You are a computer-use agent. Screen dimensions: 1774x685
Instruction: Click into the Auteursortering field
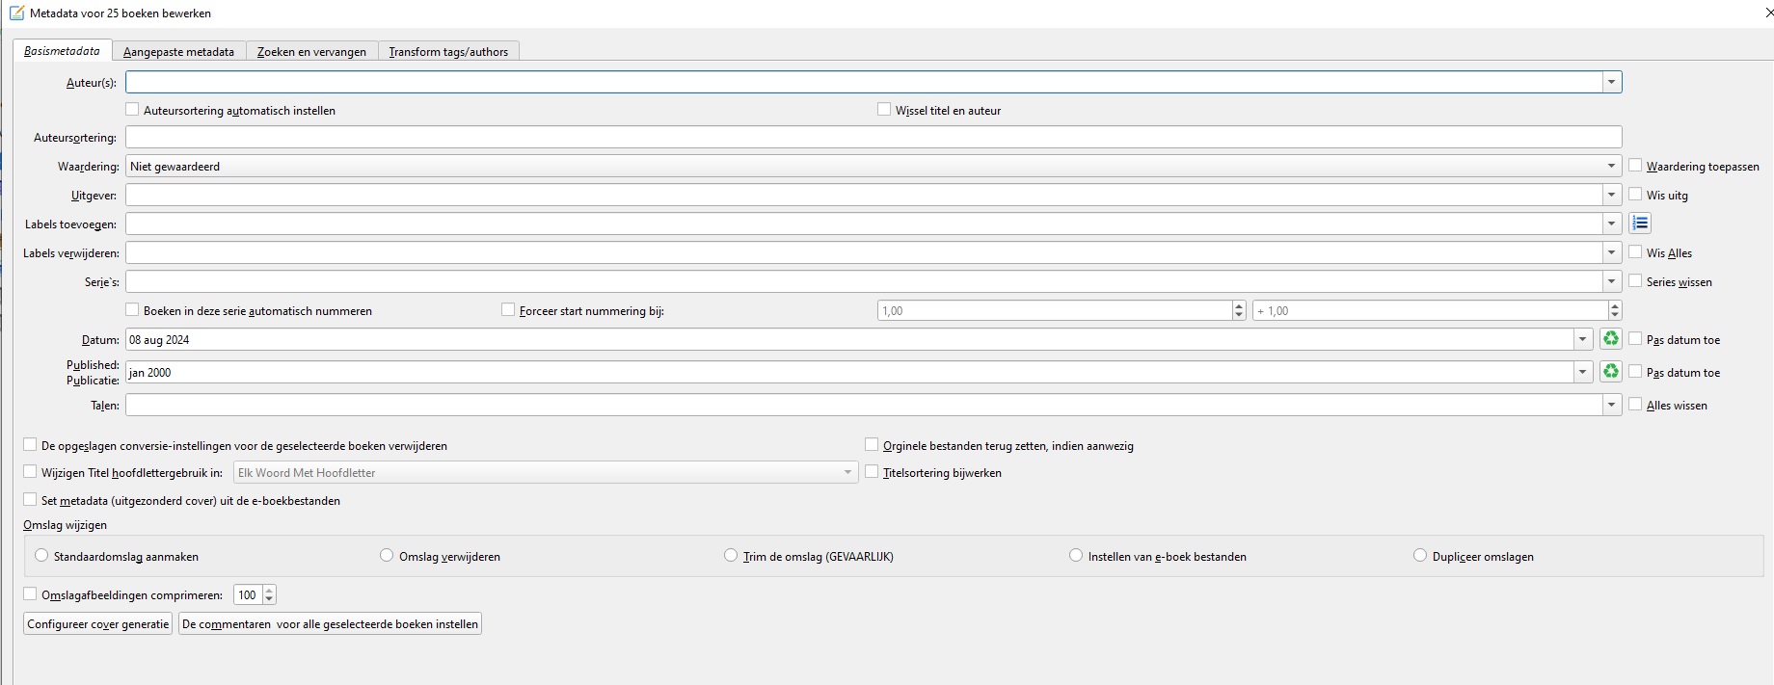[874, 137]
